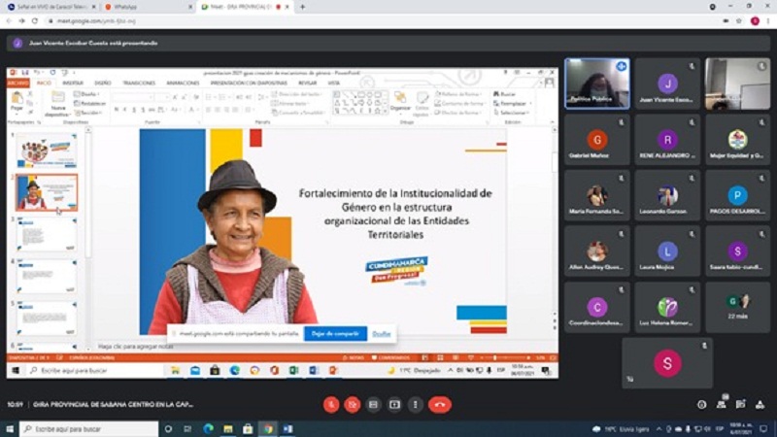The height and width of the screenshot is (437, 777).
Task: Open Relleno de forma dropdown
Action: (x=458, y=94)
